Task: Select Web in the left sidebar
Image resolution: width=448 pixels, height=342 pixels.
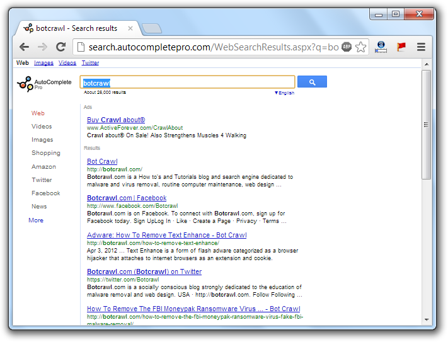Action: (38, 113)
